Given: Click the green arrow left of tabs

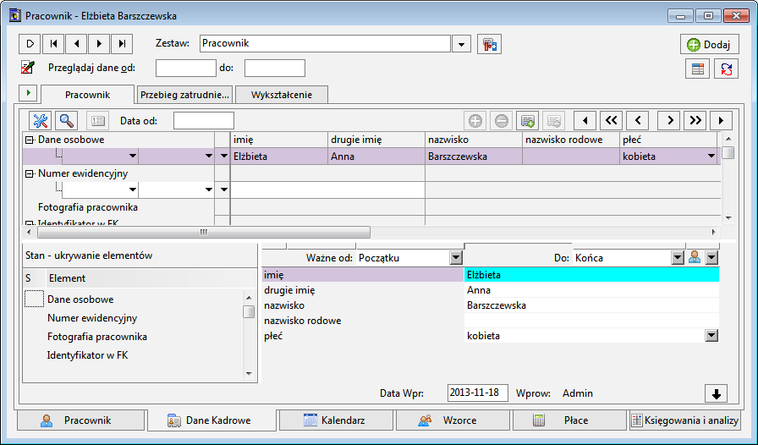Looking at the screenshot, I should pyautogui.click(x=29, y=92).
